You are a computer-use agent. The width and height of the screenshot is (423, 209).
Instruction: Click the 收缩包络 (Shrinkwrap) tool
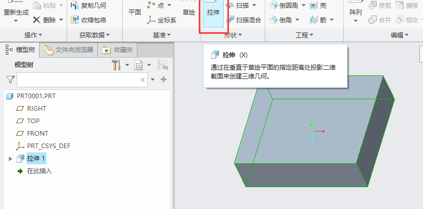click(x=88, y=20)
